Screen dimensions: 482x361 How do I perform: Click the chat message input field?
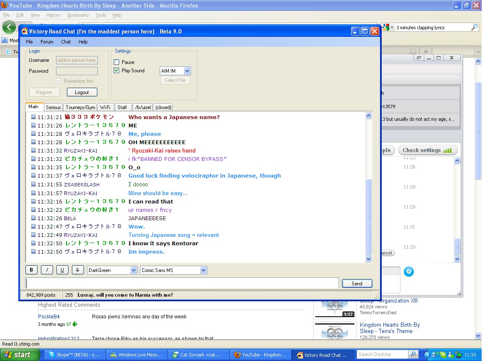click(x=182, y=283)
